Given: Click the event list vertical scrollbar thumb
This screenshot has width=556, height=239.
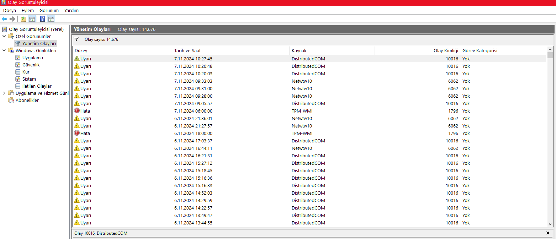Looking at the screenshot, I should 550,55.
